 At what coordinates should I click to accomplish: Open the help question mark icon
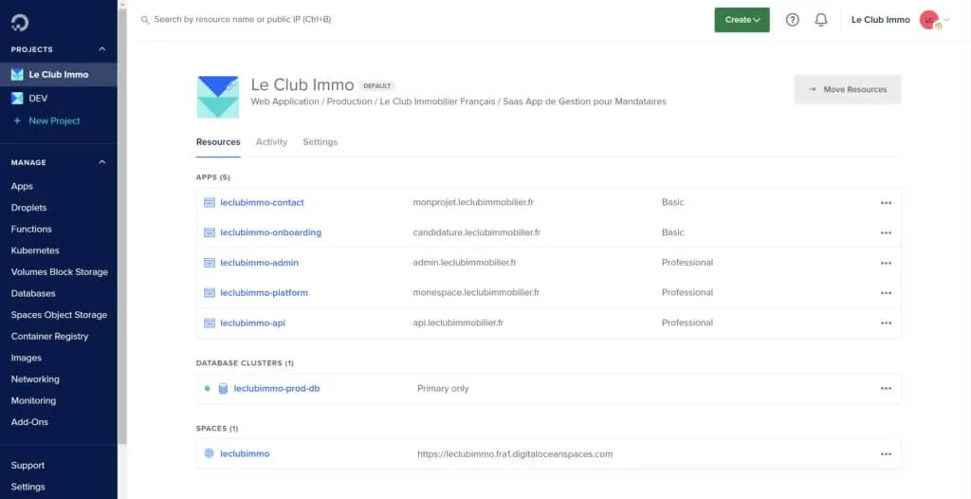792,20
